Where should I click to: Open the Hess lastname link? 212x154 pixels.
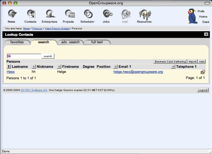click(10, 72)
